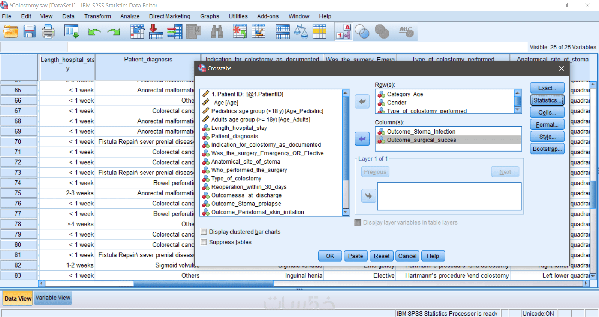Run the Spell Check toolbar icon
The image size is (599, 317).
click(406, 31)
